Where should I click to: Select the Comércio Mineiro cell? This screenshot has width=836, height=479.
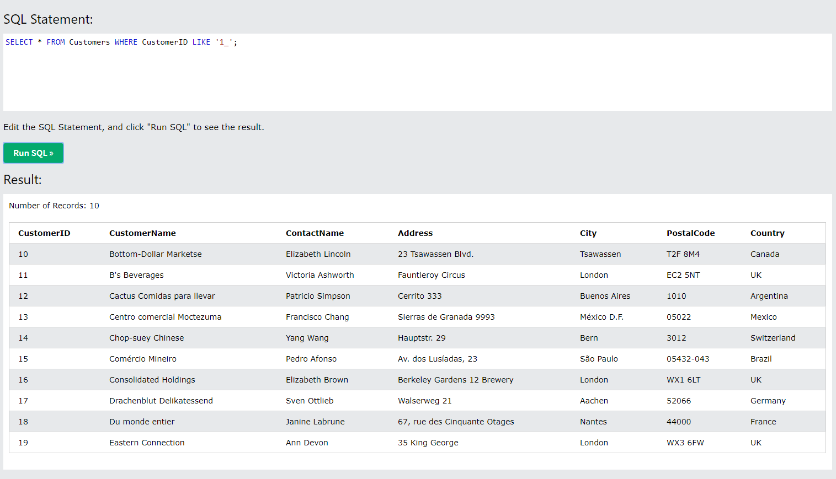tap(143, 359)
